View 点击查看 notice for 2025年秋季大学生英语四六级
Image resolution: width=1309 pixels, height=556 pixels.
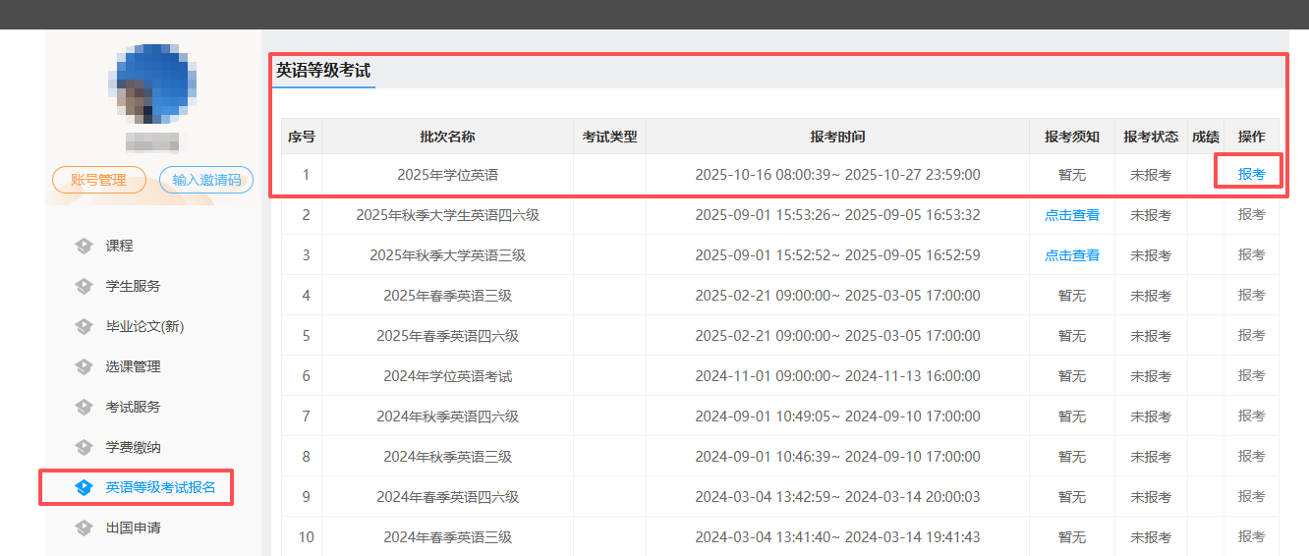1071,215
